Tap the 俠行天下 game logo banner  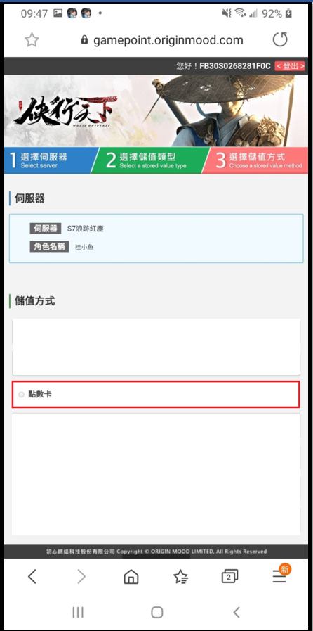65,110
